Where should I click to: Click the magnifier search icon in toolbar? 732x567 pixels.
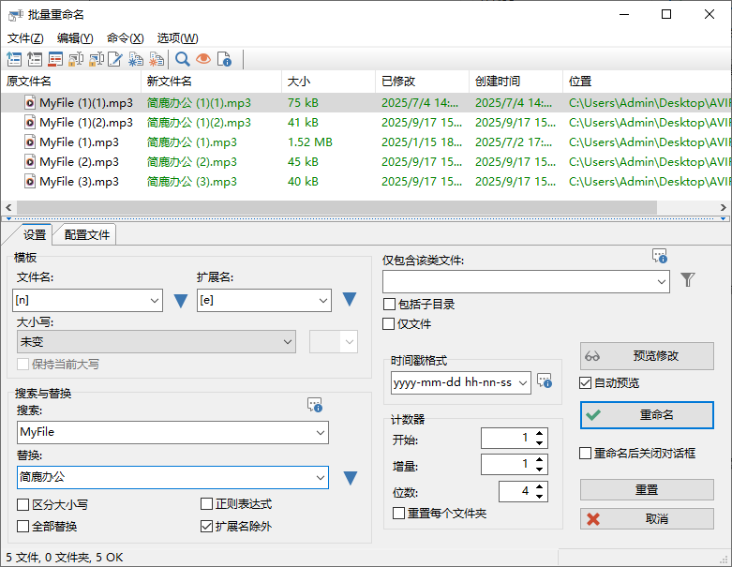click(183, 60)
